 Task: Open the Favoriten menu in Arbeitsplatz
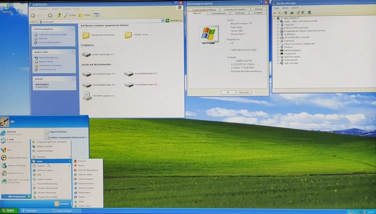tap(66, 9)
